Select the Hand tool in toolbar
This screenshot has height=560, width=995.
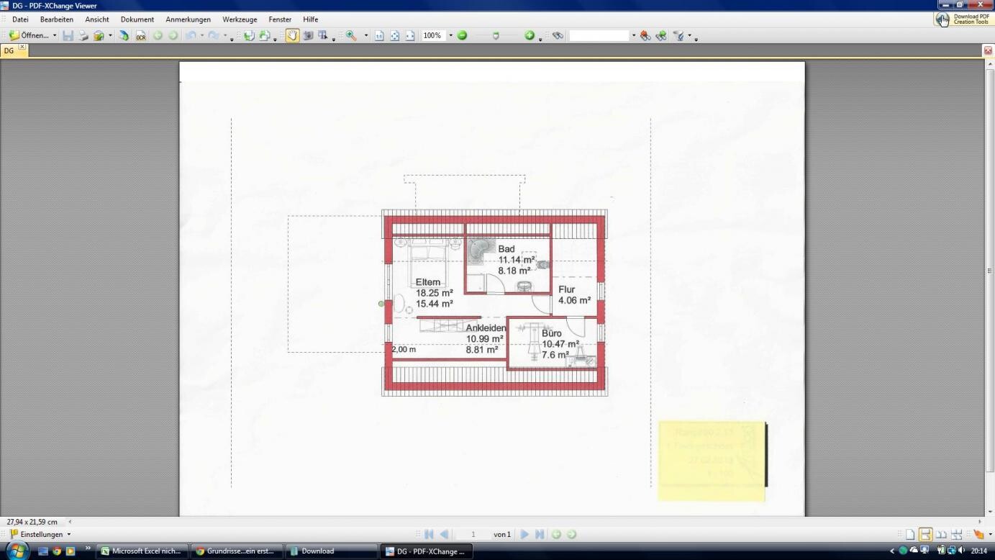[x=292, y=35]
